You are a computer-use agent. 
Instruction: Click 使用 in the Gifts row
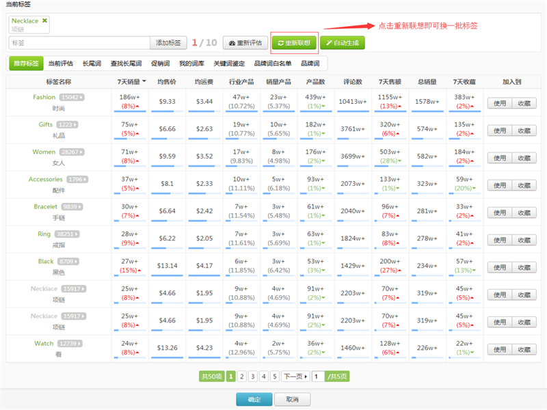tap(500, 131)
